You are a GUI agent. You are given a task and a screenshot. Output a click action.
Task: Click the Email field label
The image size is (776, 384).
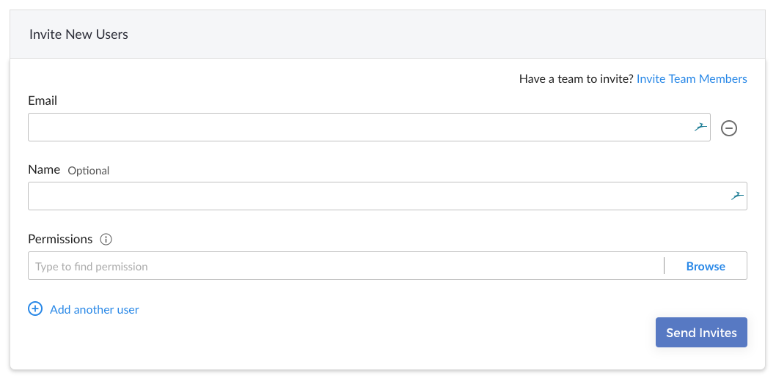(43, 100)
